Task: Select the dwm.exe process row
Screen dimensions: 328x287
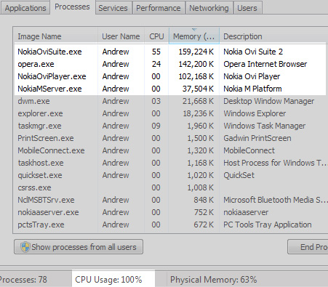Action: pyautogui.click(x=170, y=101)
